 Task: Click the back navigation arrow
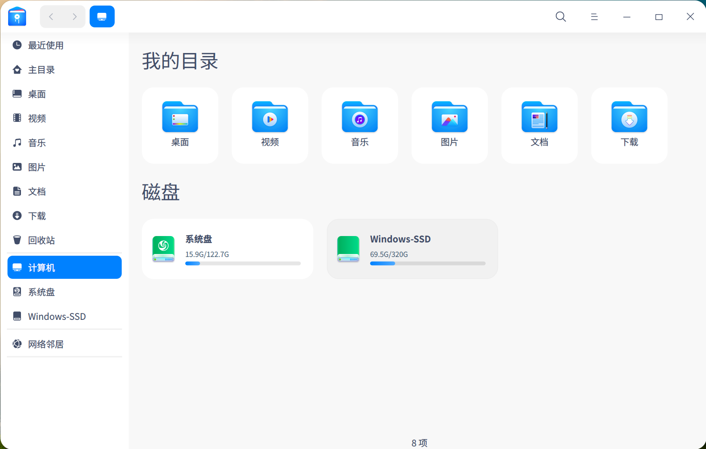[51, 16]
